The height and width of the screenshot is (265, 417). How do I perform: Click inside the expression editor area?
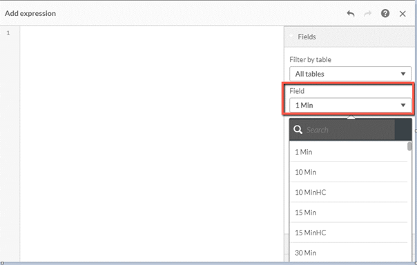click(x=152, y=144)
